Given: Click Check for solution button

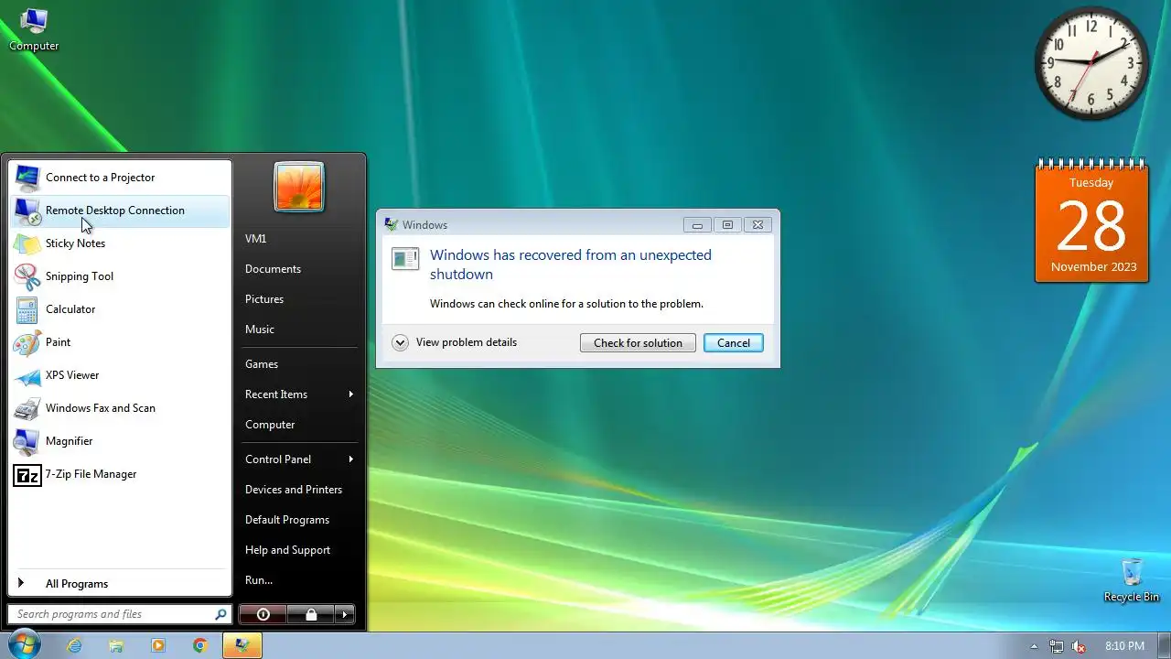Looking at the screenshot, I should coord(638,343).
